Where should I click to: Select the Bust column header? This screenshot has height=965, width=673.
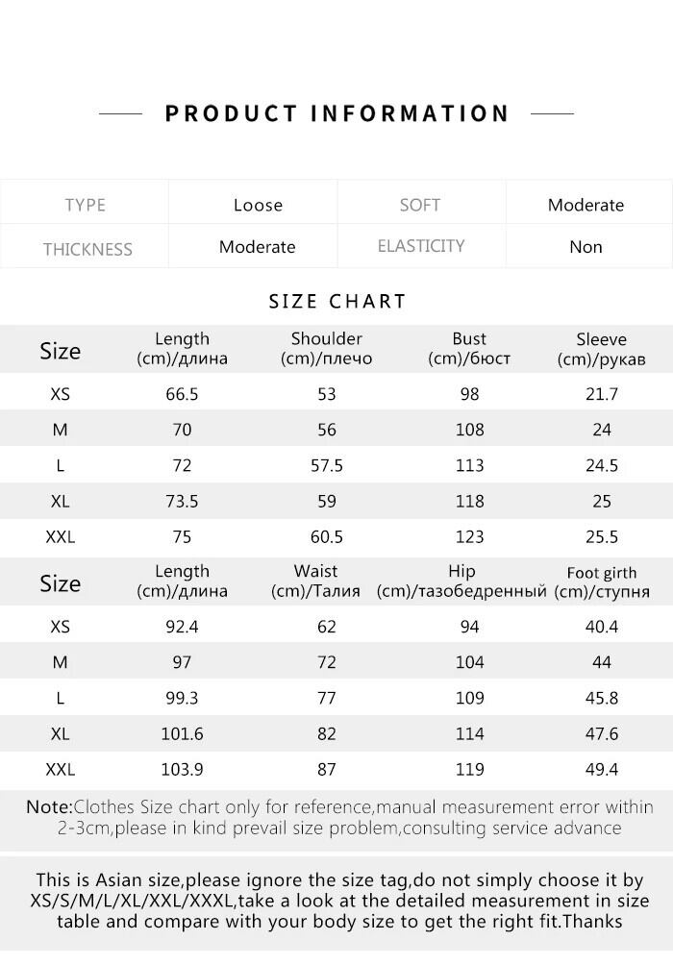point(469,349)
